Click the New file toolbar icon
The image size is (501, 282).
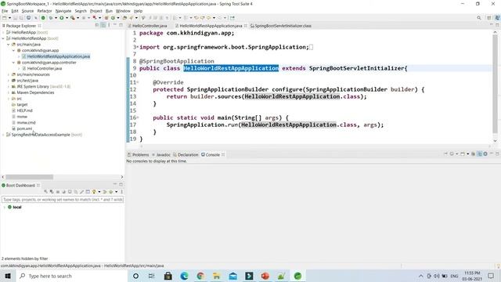click(x=5, y=18)
